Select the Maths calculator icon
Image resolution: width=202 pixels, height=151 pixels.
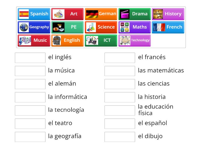click(x=123, y=27)
